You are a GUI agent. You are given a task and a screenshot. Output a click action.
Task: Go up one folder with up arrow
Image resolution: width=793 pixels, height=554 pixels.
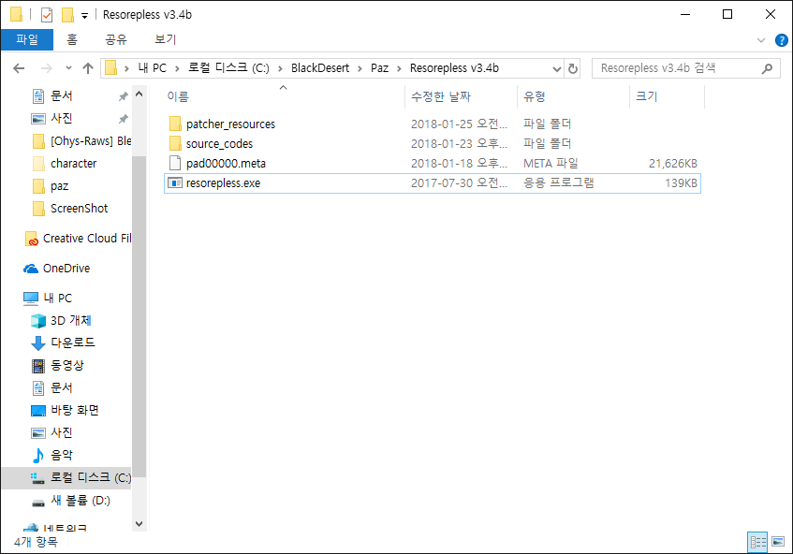coord(88,68)
